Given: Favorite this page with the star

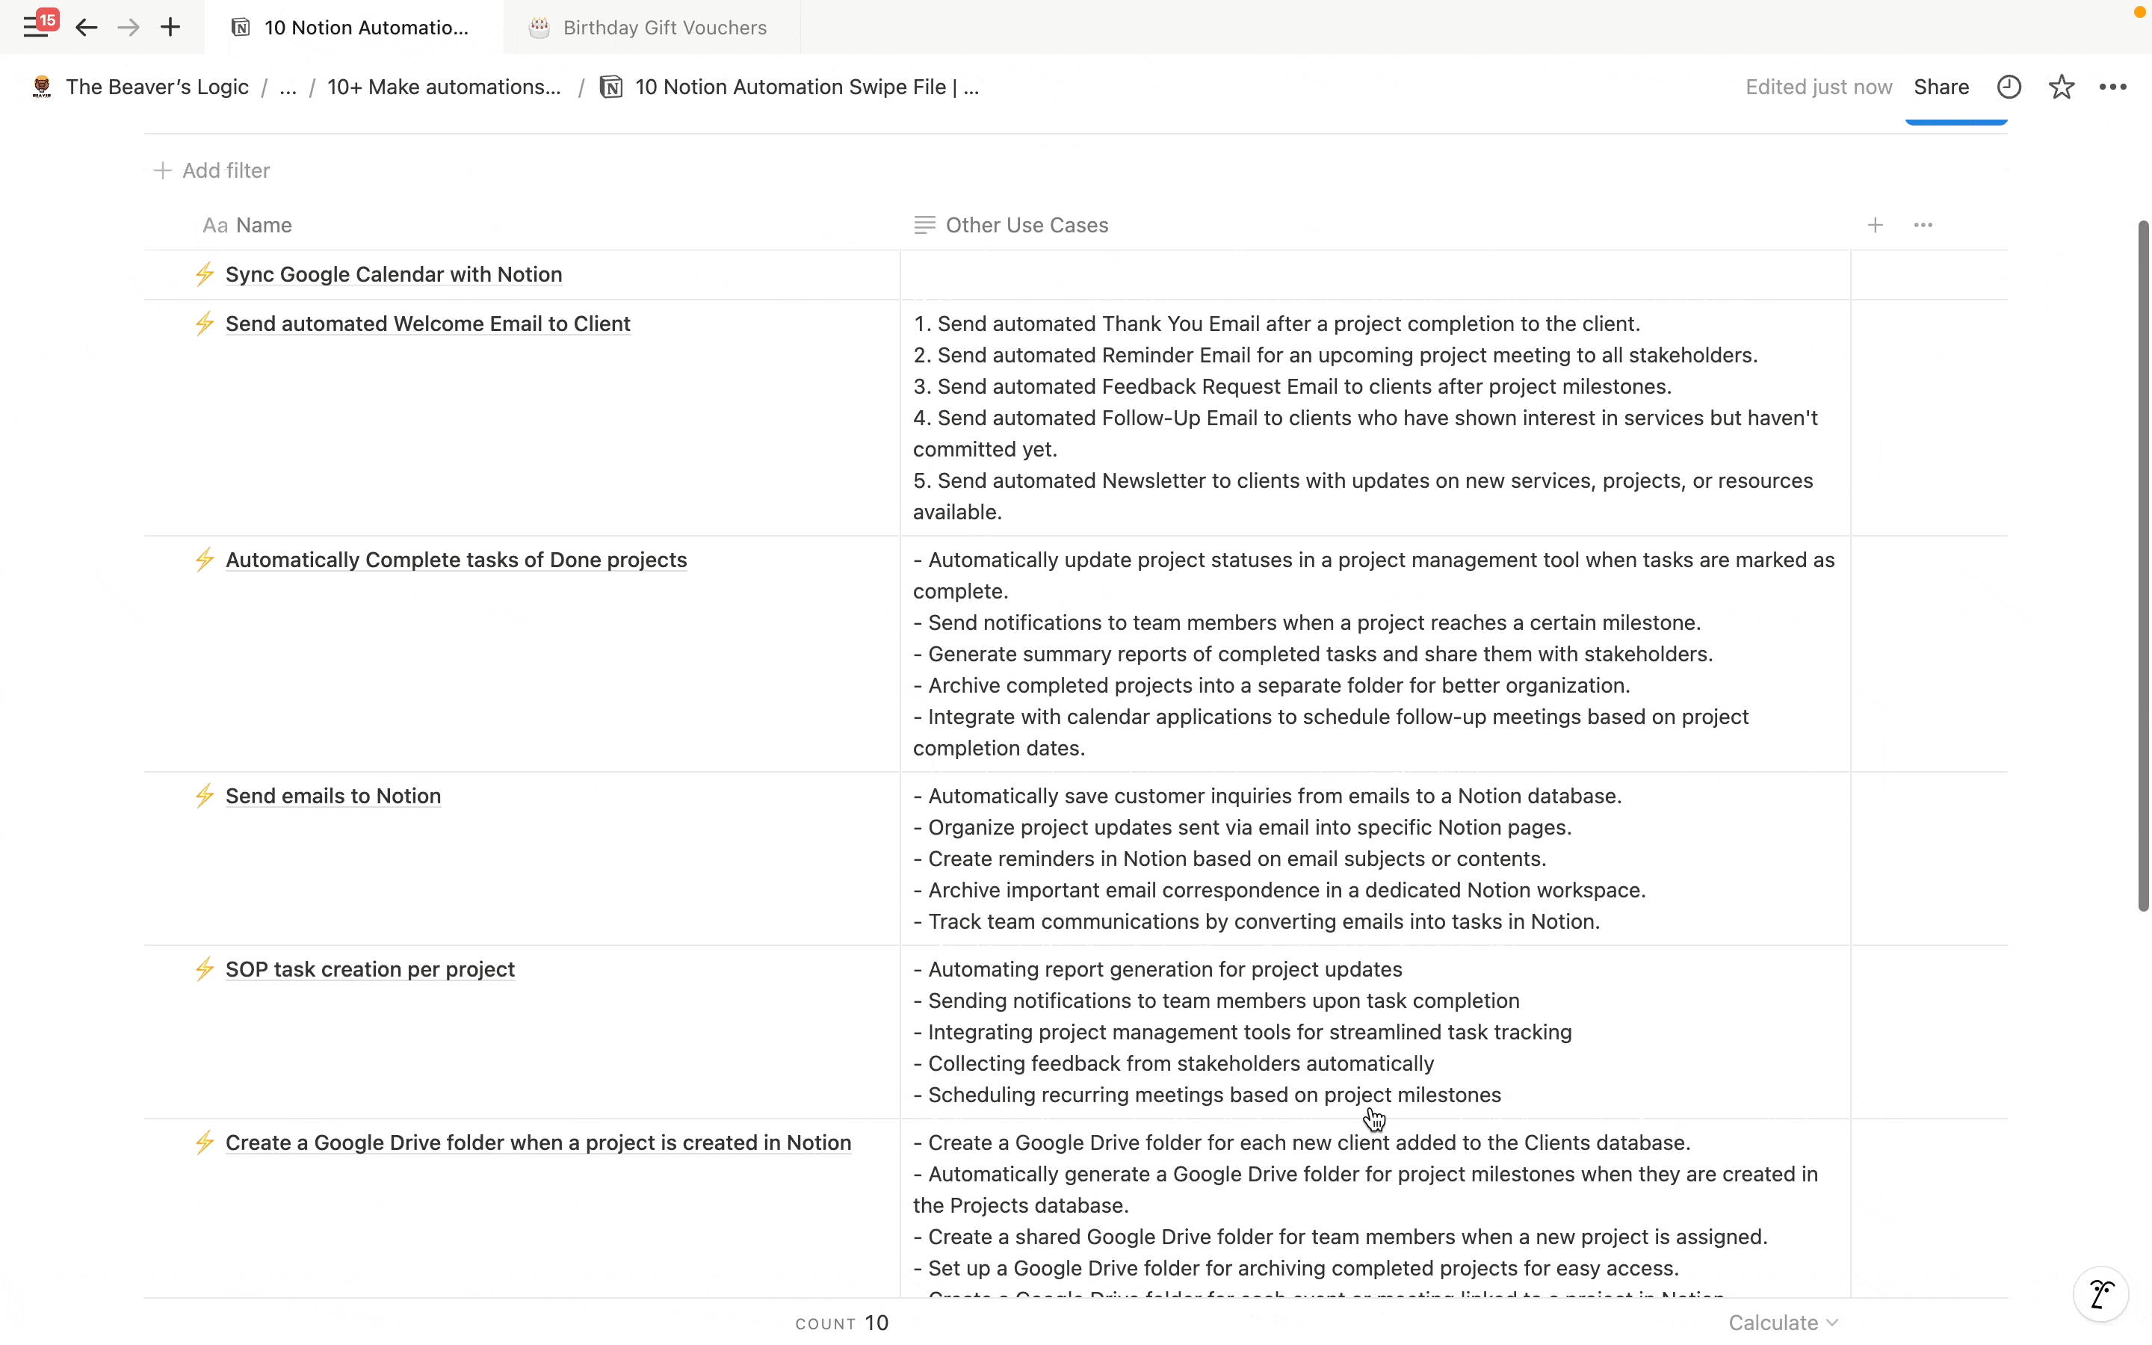Looking at the screenshot, I should tap(2062, 87).
